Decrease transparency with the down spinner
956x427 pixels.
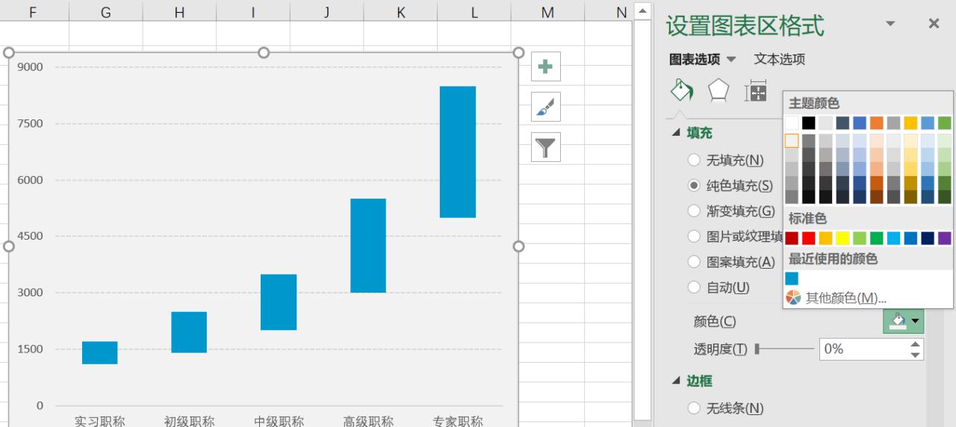916,355
